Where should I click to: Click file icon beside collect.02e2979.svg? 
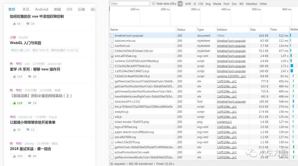point(112,142)
